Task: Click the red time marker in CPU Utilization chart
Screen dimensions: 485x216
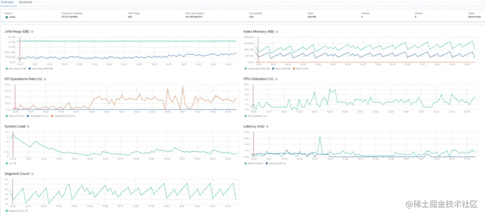Action: (x=253, y=97)
